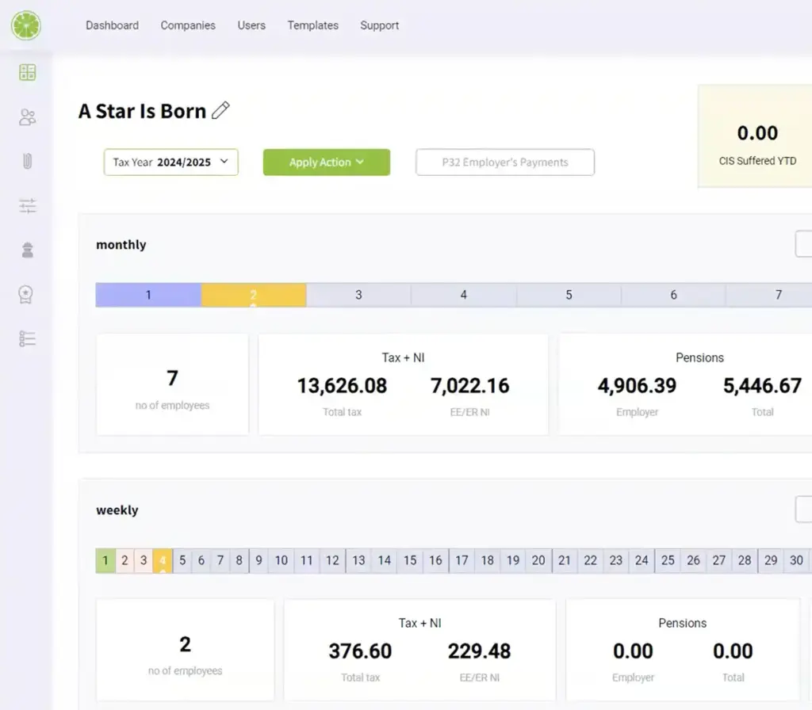Click the weekly section heading
The image size is (812, 710).
117,510
